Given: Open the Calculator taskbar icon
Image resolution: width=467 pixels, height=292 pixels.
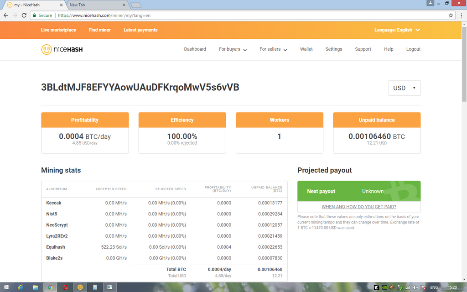Looking at the screenshot, I should tap(95, 287).
